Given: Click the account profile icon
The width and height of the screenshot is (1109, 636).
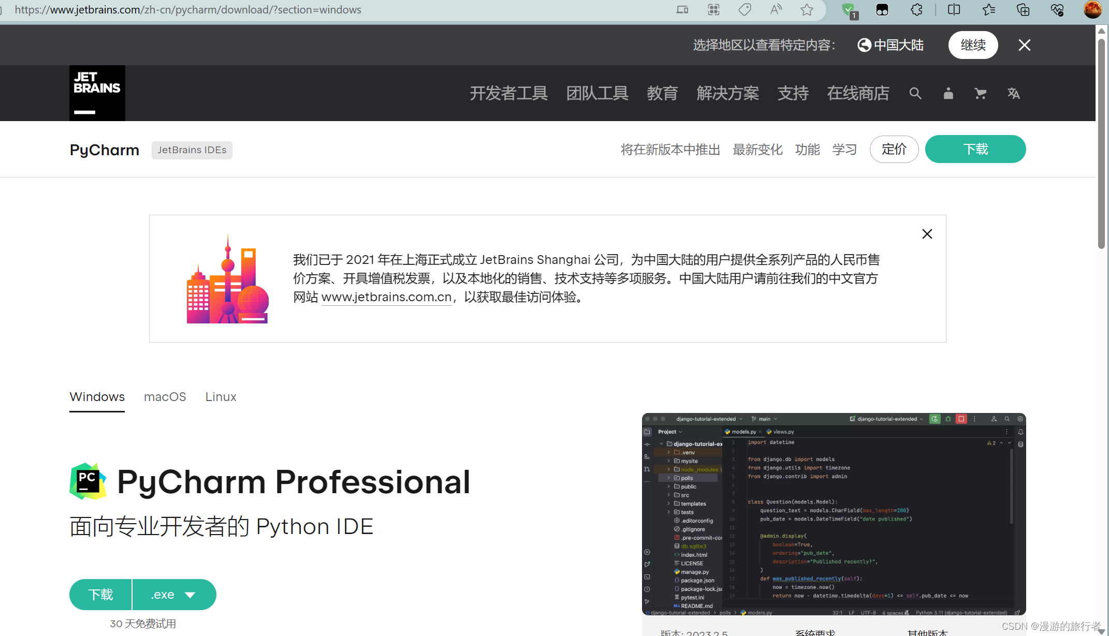Looking at the screenshot, I should tap(948, 94).
